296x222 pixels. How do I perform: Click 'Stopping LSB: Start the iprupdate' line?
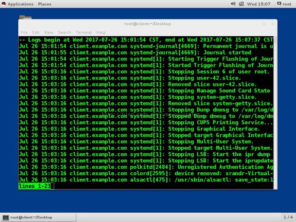(146, 160)
